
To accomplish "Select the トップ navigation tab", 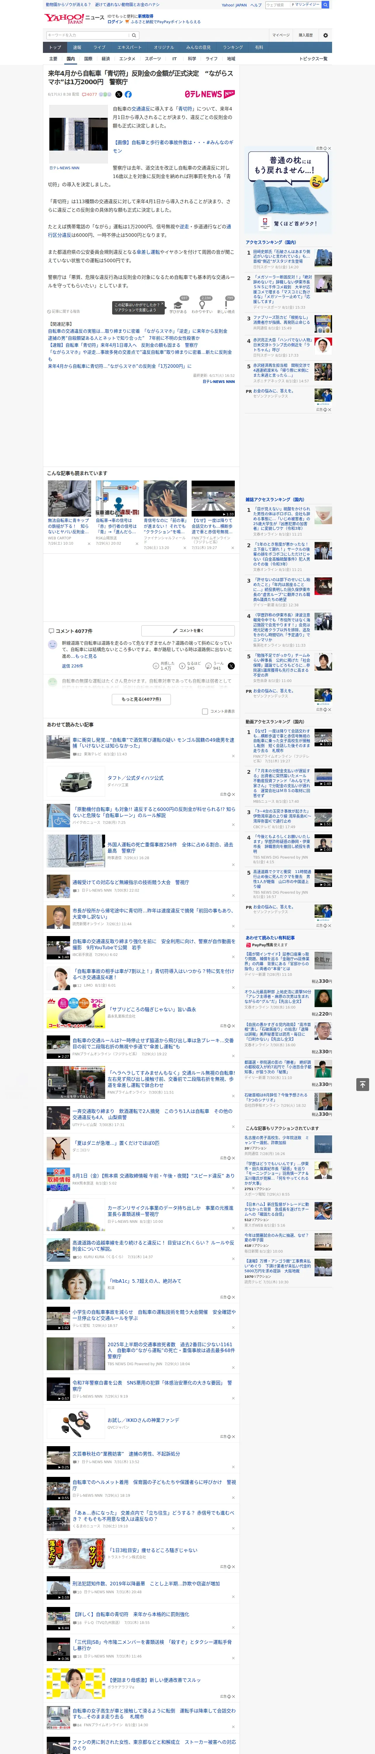I will point(55,48).
